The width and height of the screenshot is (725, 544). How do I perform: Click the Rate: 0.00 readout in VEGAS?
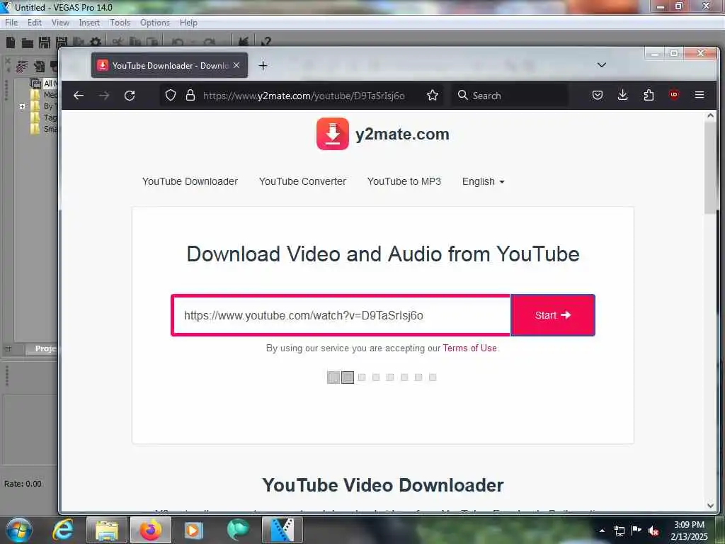[23, 483]
